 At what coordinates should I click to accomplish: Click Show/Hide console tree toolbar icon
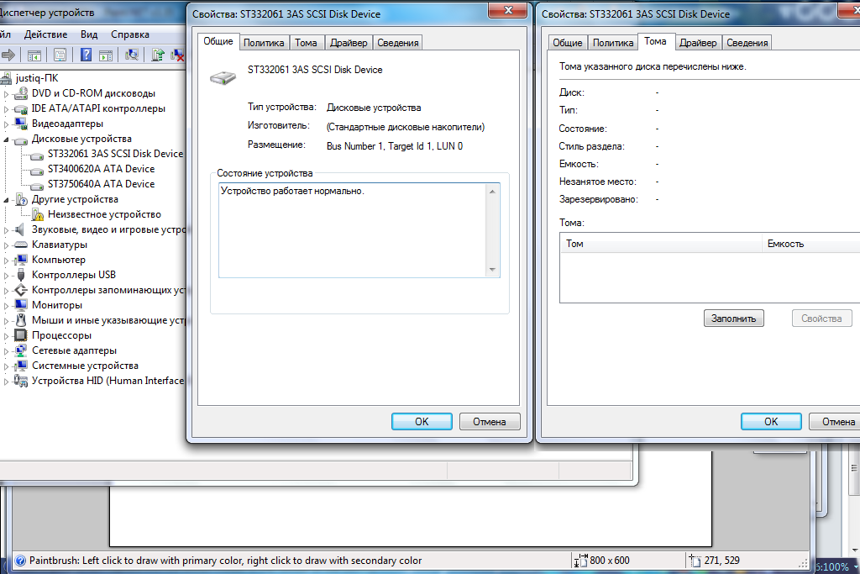point(34,55)
